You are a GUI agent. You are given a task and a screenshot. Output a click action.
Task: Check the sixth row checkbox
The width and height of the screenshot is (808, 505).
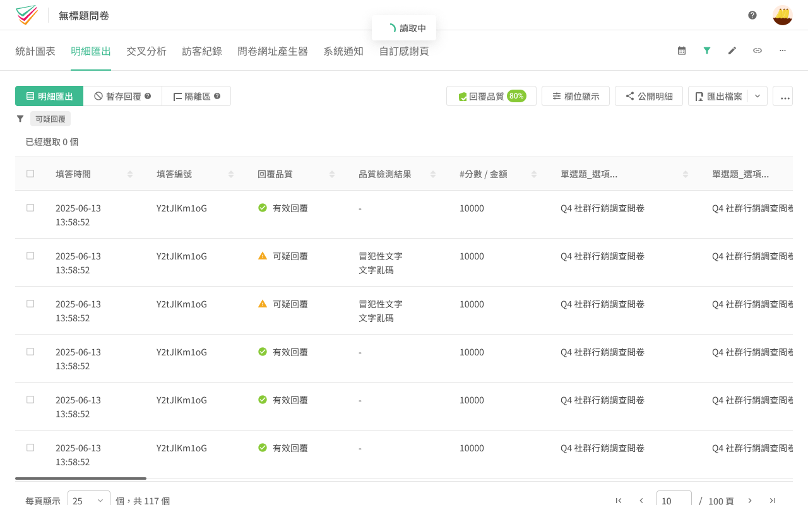click(30, 448)
